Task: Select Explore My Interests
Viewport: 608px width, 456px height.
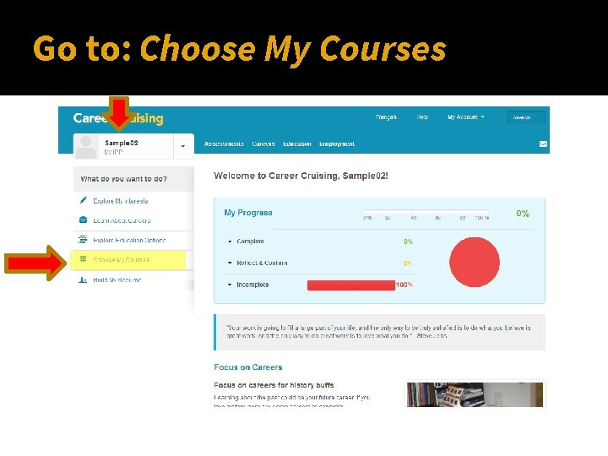Action: (121, 201)
